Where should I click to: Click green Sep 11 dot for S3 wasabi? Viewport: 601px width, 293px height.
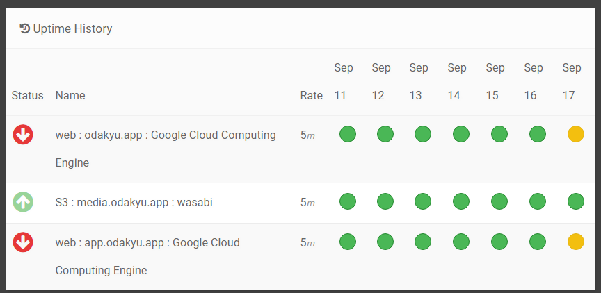point(348,202)
